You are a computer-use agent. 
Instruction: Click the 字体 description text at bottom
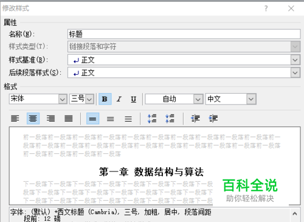coord(111,212)
